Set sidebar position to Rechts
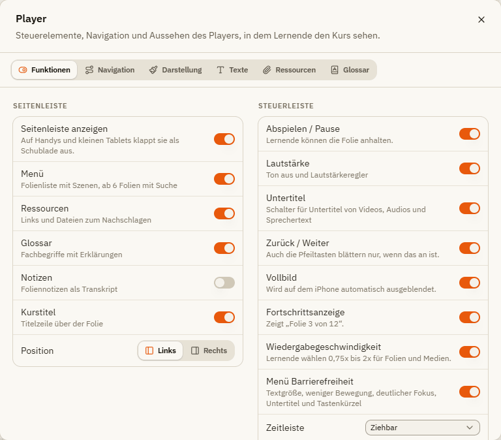This screenshot has height=440, width=501. [x=209, y=351]
